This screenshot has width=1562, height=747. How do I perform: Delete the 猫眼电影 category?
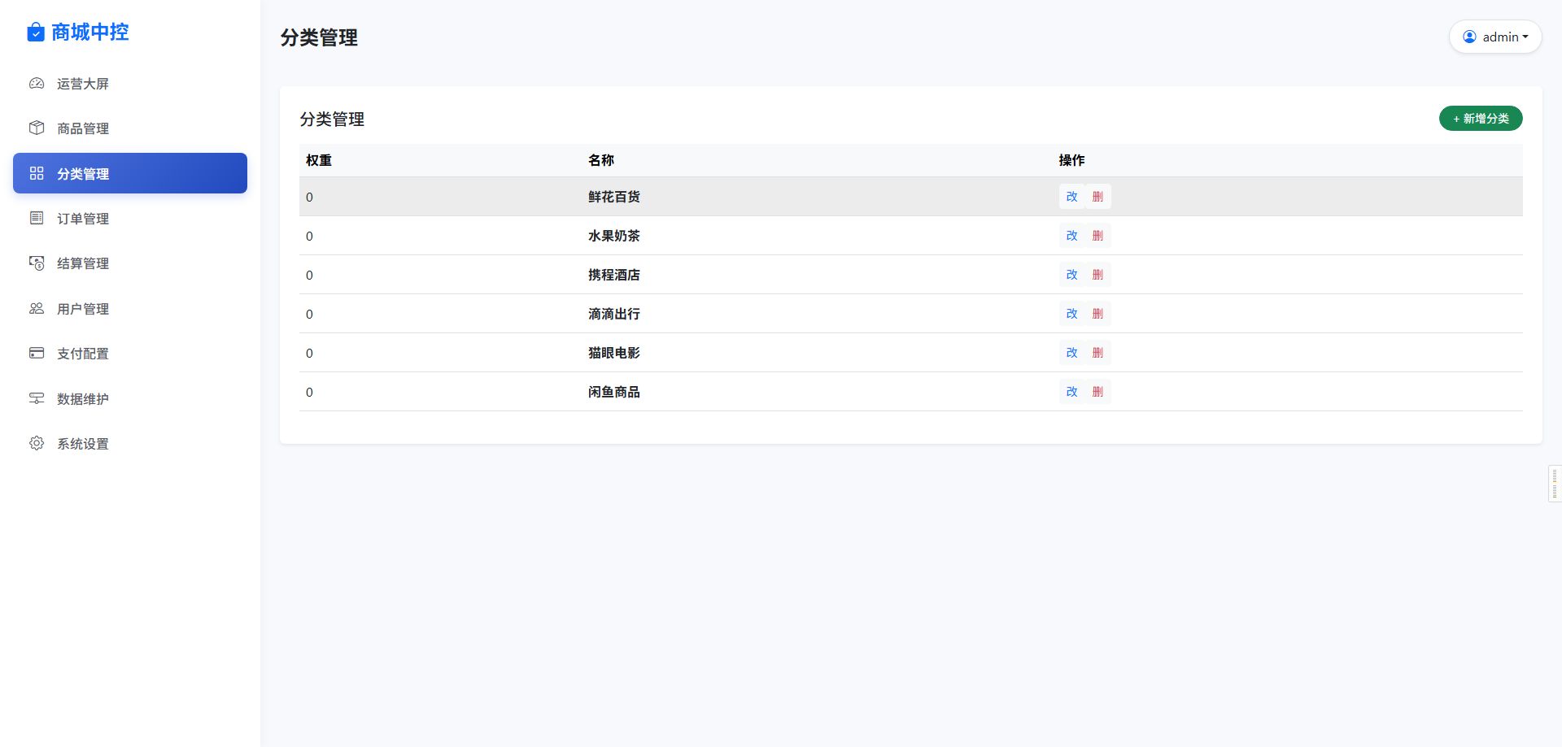click(x=1097, y=353)
